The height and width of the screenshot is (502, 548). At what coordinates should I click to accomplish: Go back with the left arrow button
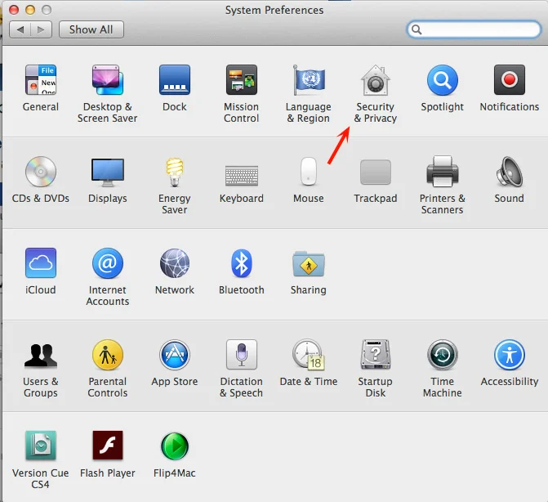(x=20, y=29)
